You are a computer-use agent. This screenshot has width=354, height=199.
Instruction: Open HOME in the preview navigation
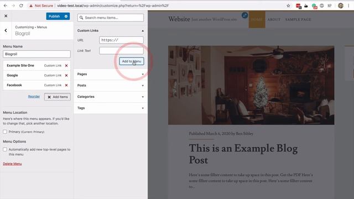pyautogui.click(x=257, y=20)
